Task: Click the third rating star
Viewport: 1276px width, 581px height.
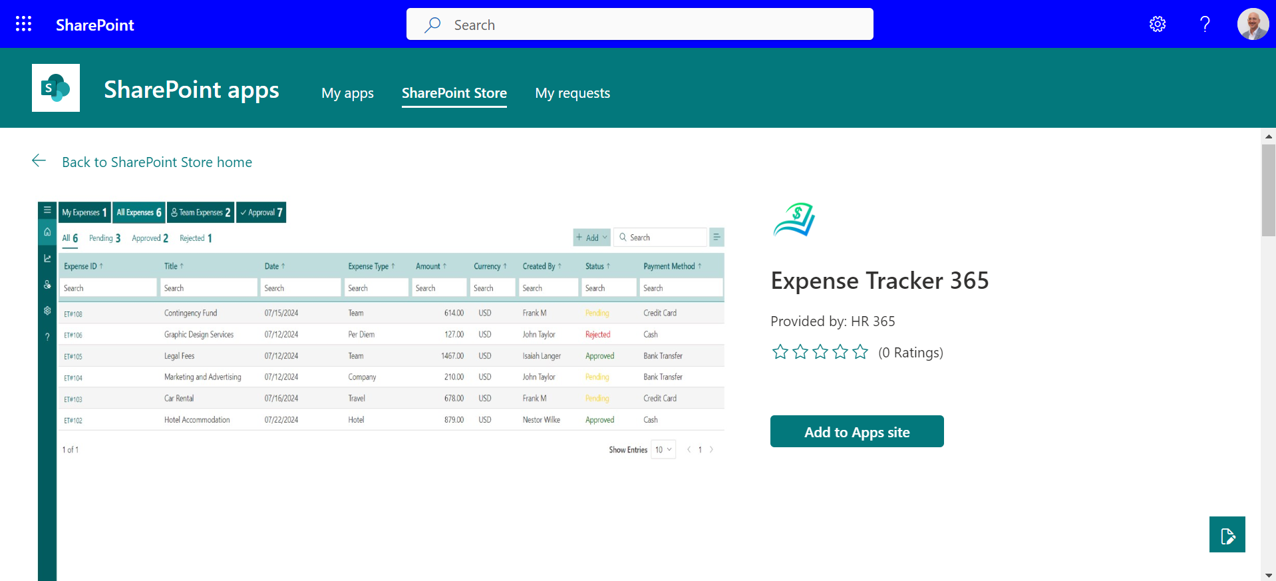Action: click(820, 352)
